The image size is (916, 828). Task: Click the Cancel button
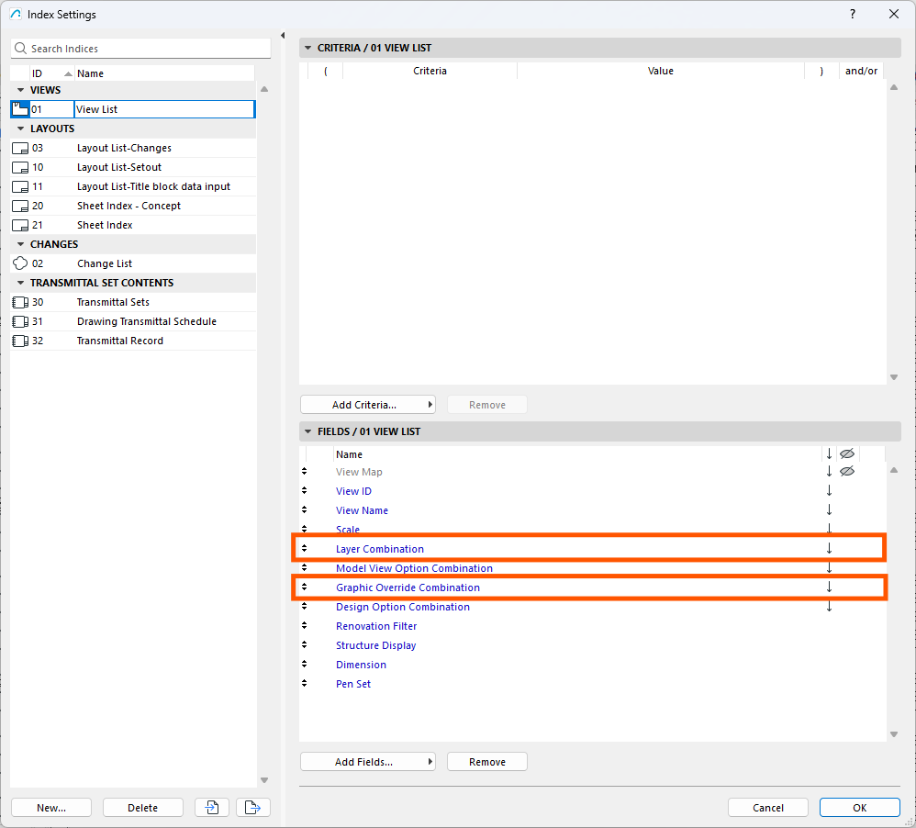pos(767,807)
